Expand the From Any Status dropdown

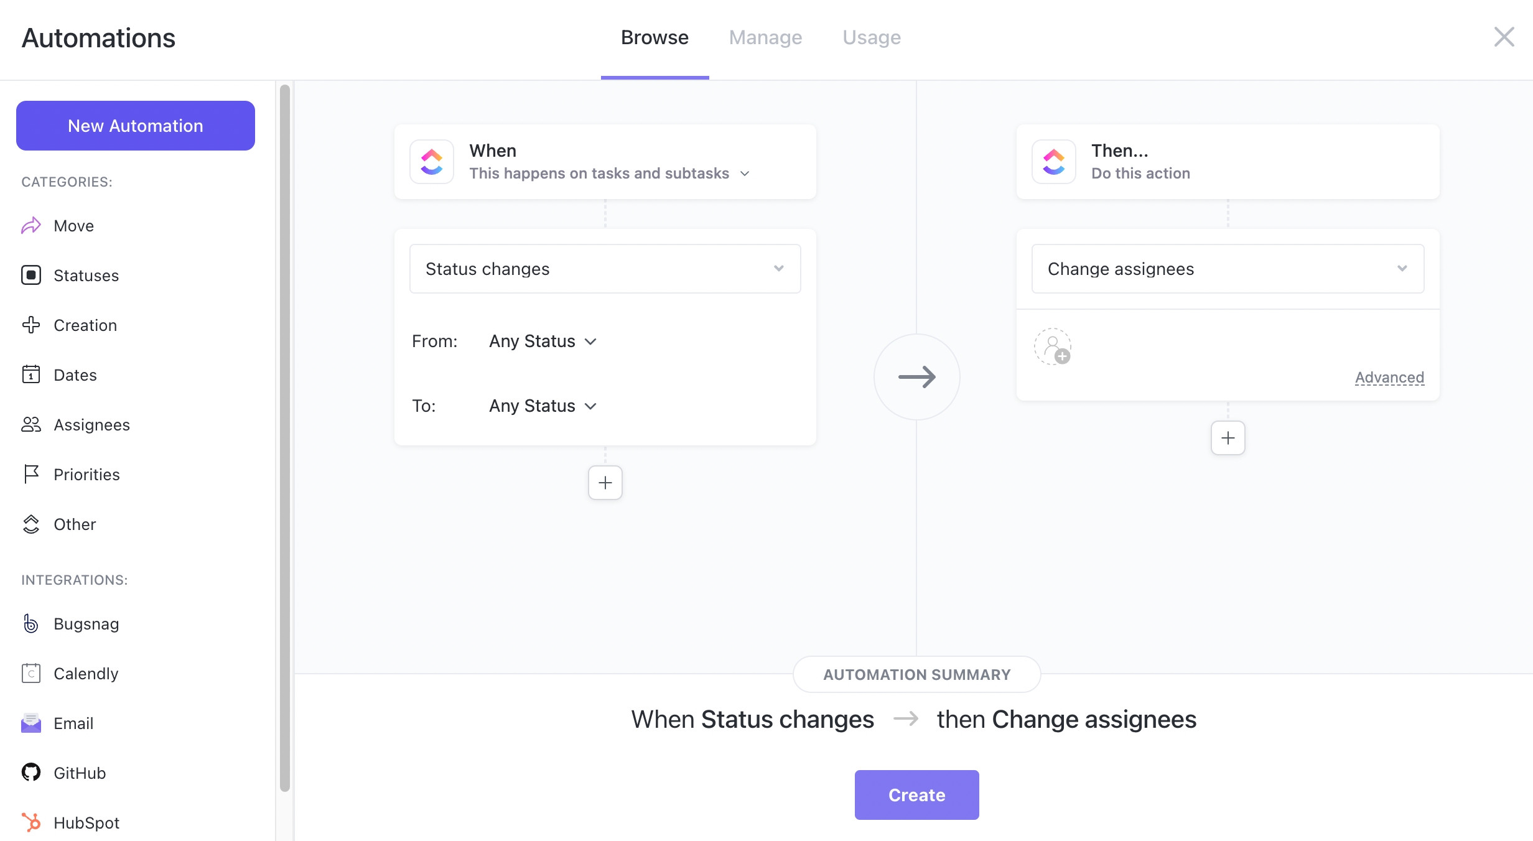click(542, 341)
